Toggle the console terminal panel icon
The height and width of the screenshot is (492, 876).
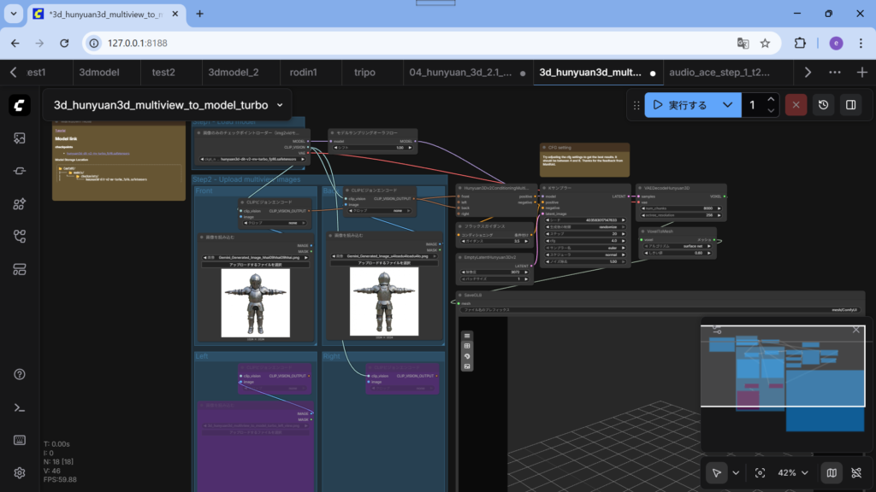click(20, 407)
